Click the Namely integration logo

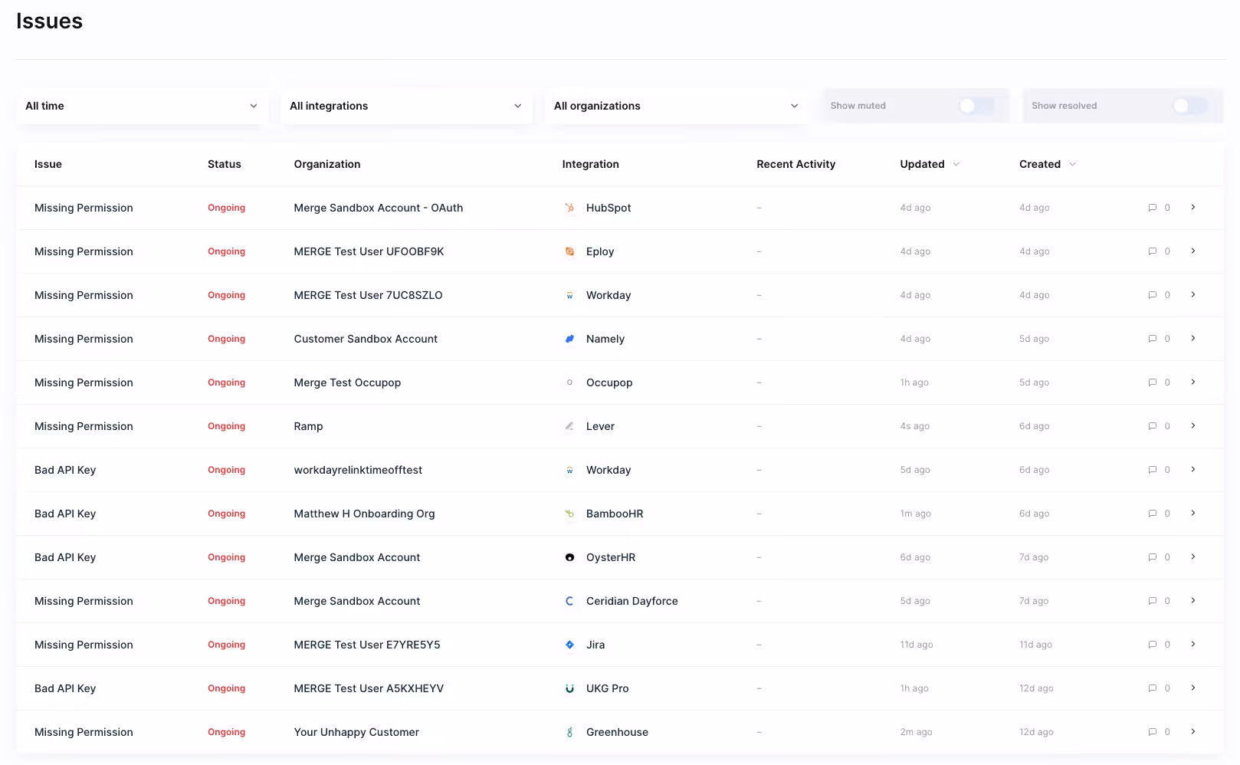[x=569, y=339]
